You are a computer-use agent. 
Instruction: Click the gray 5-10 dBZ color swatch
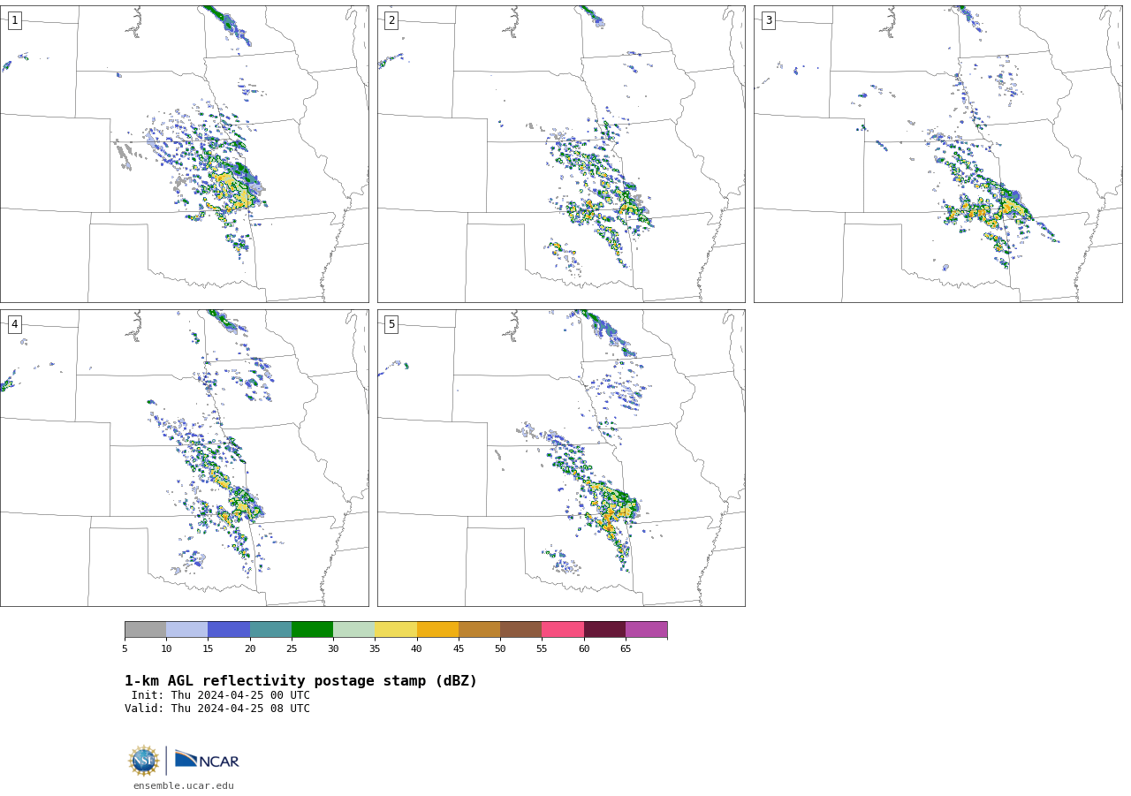tap(145, 629)
